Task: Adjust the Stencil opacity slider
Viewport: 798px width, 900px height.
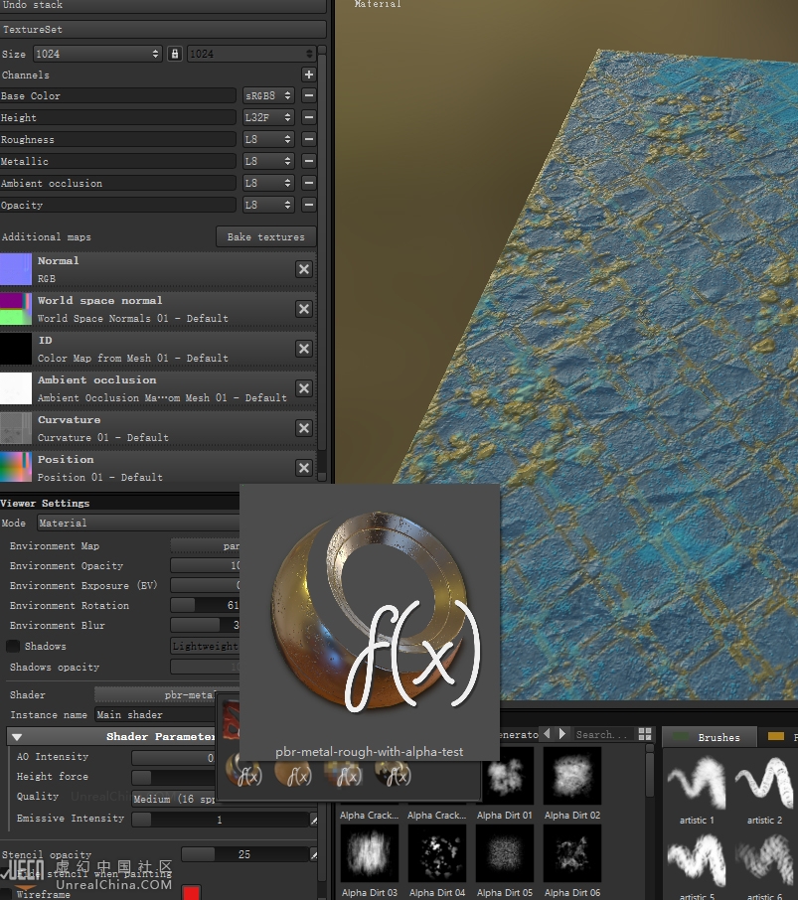Action: (244, 854)
